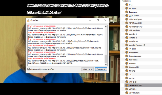Screen dimensions: 162x95
Task: Click the cone icon beside Киносвидание
Action: pyautogui.click(x=127, y=56)
